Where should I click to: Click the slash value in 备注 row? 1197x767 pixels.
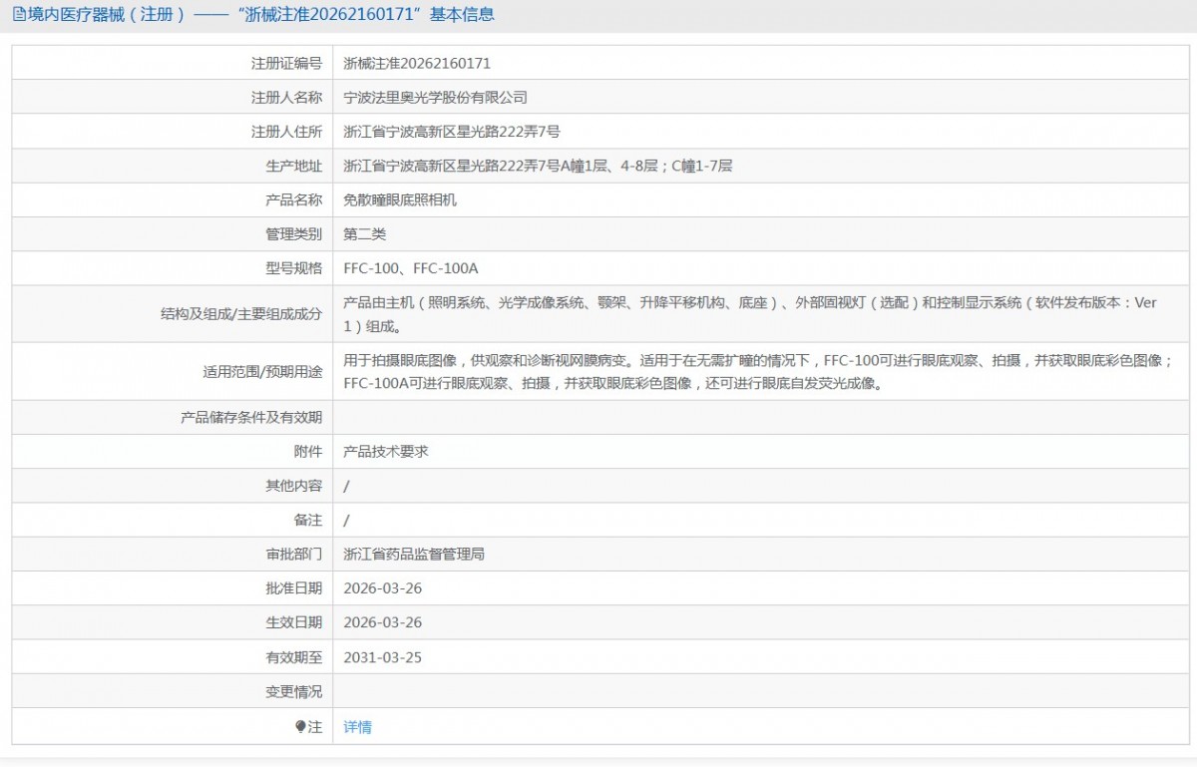click(346, 520)
